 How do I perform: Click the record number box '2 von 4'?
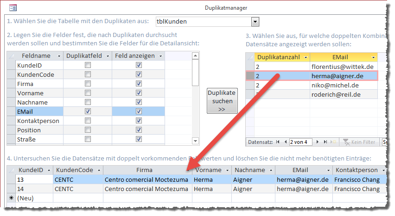pos(301,142)
